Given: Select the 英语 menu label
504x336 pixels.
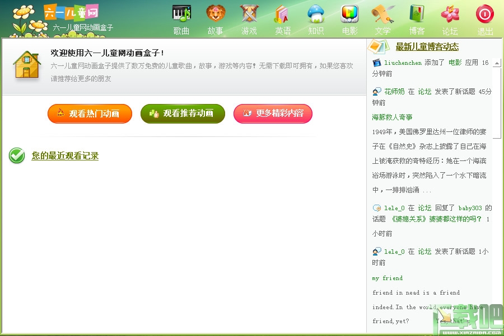Looking at the screenshot, I should tap(283, 31).
